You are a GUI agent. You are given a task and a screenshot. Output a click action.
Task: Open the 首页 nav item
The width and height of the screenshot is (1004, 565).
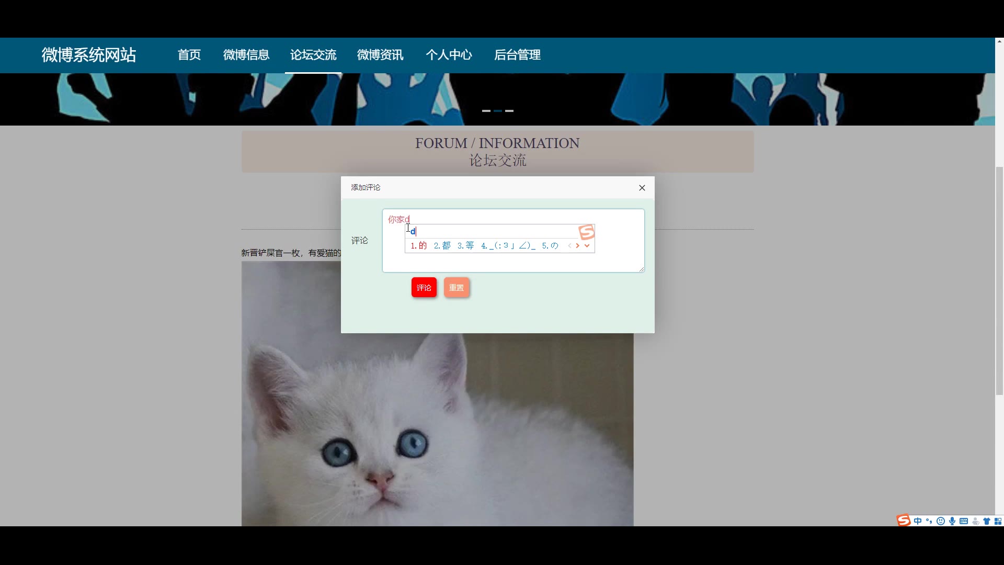pyautogui.click(x=189, y=55)
